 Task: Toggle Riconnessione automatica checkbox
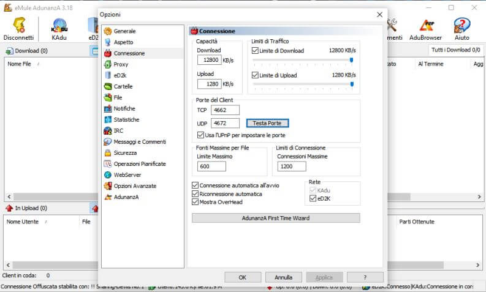coord(195,194)
